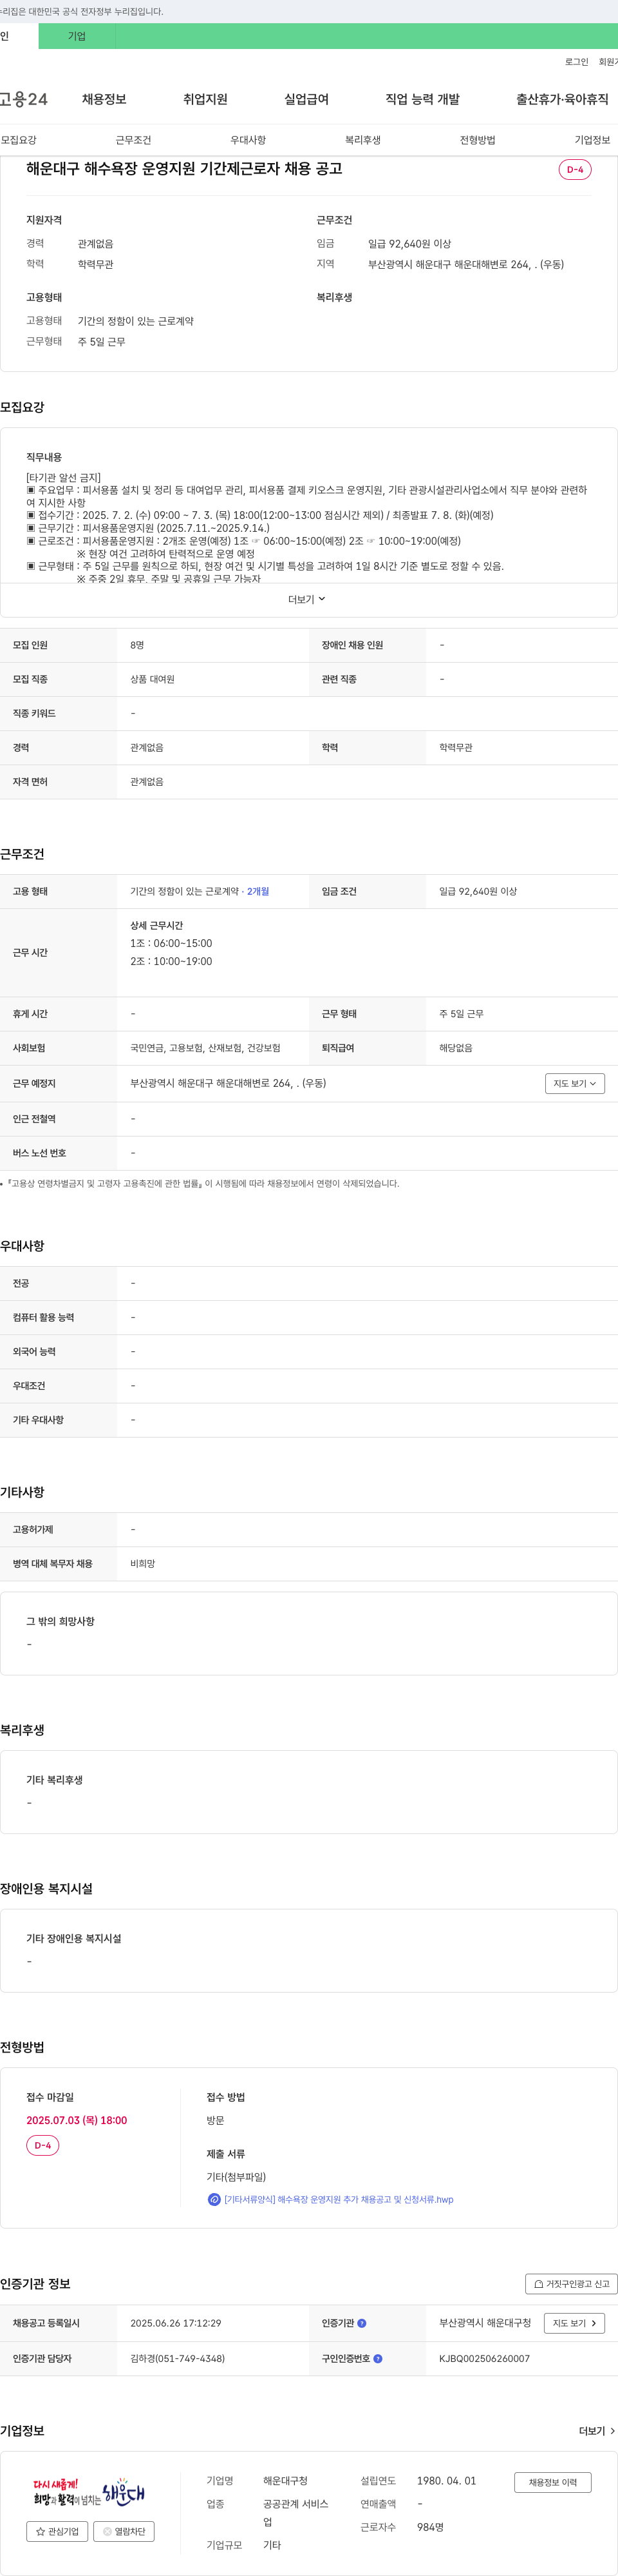This screenshot has height=2576, width=618.
Task: Click the 구인인증번호 help icon
Action: click(377, 2358)
